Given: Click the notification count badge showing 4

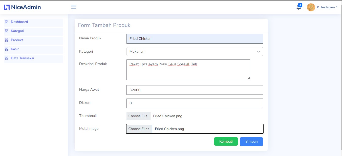Looking at the screenshot, I should (x=300, y=5).
